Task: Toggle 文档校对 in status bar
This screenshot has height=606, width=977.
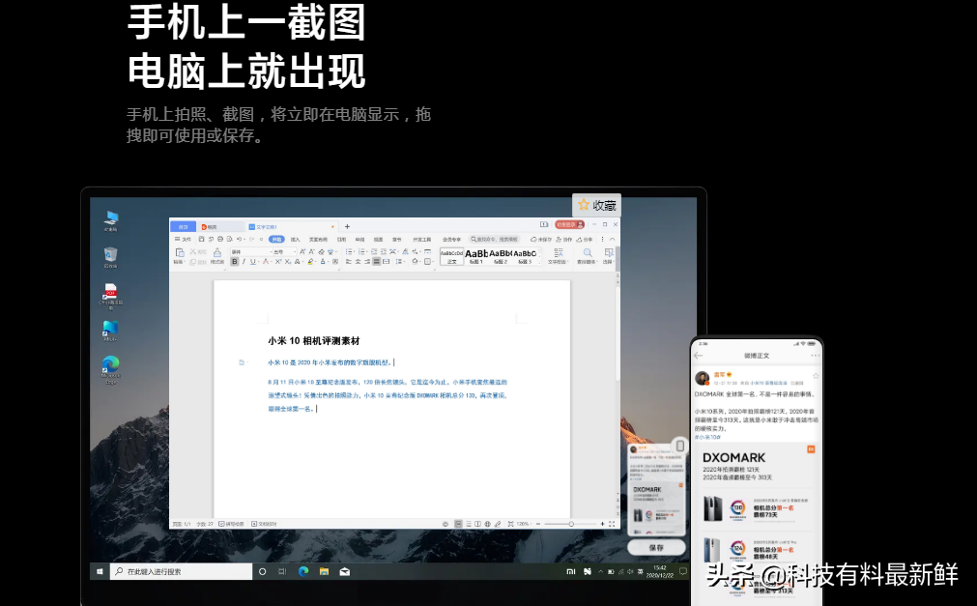Action: coord(264,524)
